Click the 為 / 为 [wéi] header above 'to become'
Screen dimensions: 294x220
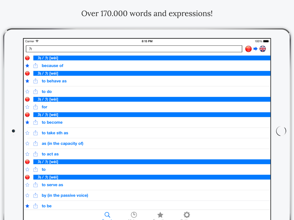coord(152,115)
